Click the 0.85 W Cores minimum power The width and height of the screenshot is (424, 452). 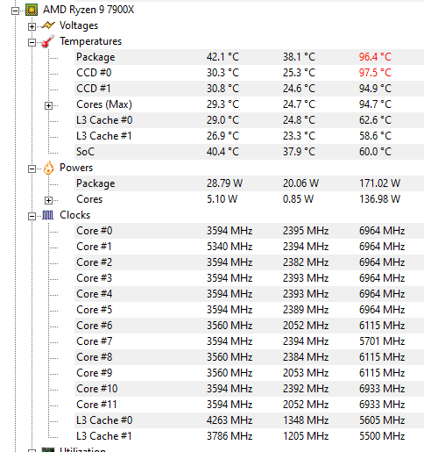click(298, 199)
